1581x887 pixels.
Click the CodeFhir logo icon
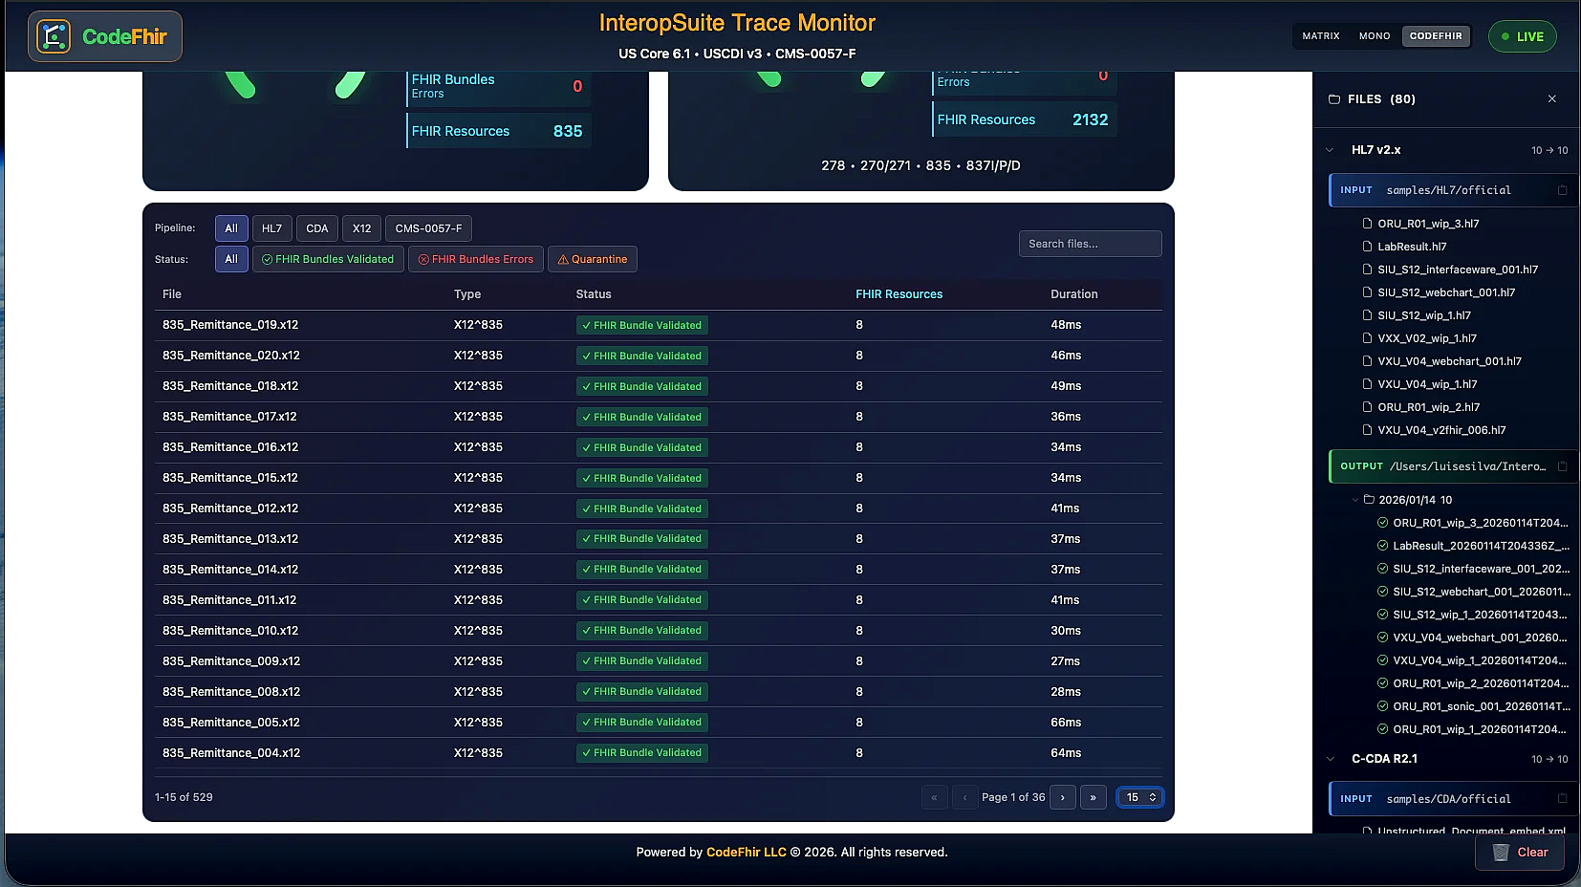(54, 35)
